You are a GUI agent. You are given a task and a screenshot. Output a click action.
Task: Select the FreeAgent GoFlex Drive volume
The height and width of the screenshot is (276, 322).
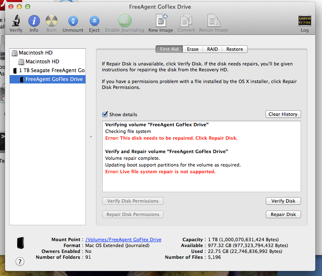[x=47, y=79]
